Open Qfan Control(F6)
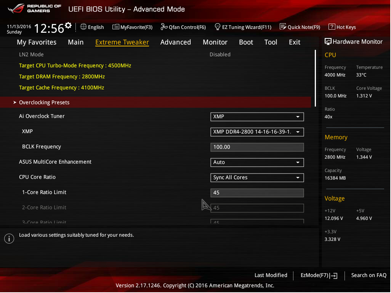391x293 pixels. pos(183,27)
